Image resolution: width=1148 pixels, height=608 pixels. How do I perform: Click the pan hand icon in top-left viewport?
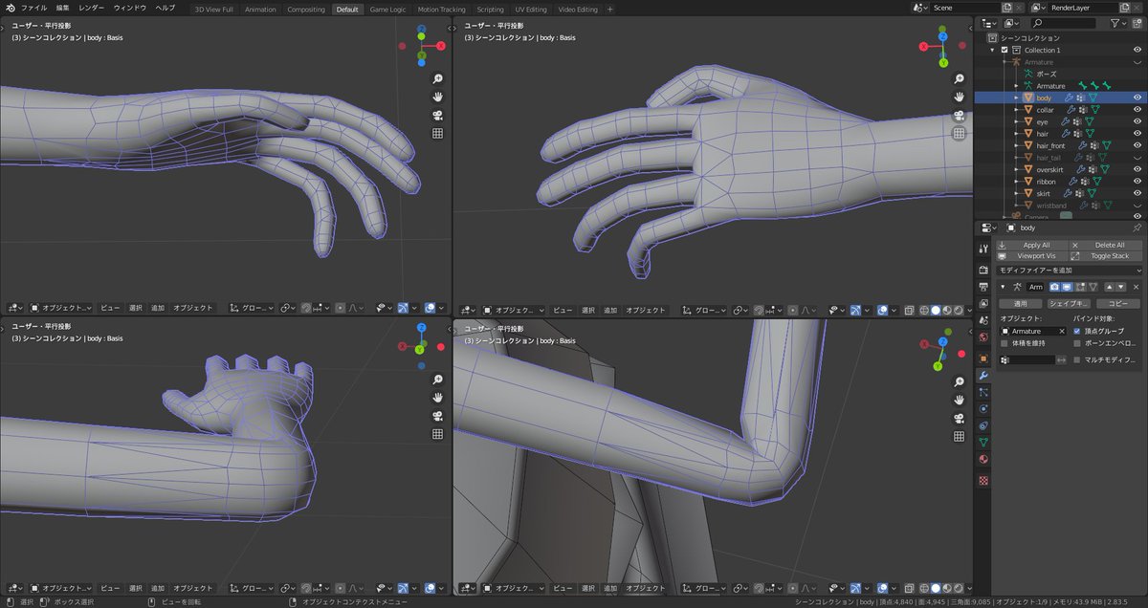tap(437, 98)
